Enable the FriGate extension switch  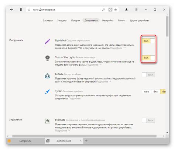point(148,74)
